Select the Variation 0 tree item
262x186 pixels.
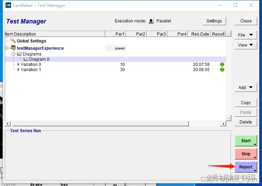(x=31, y=65)
